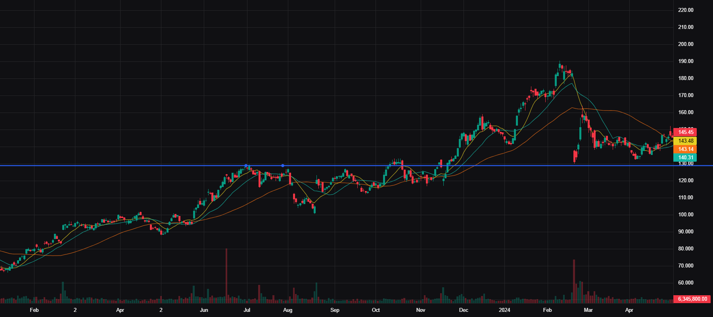Select the horizontal line anchor at the July peak
This screenshot has height=317, width=713.
coord(246,166)
